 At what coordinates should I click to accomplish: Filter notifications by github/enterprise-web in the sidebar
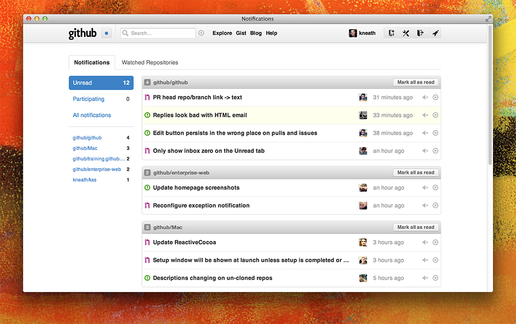point(97,169)
